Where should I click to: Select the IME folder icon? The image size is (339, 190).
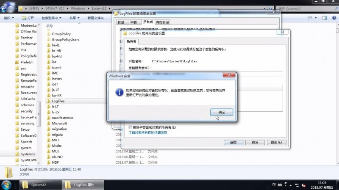[x=49, y=73]
